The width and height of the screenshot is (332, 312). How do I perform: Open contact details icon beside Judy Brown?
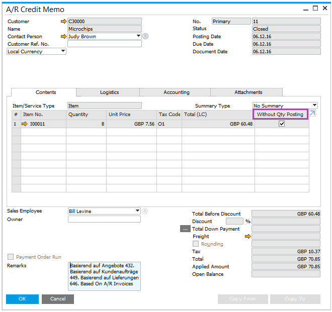[x=145, y=36]
